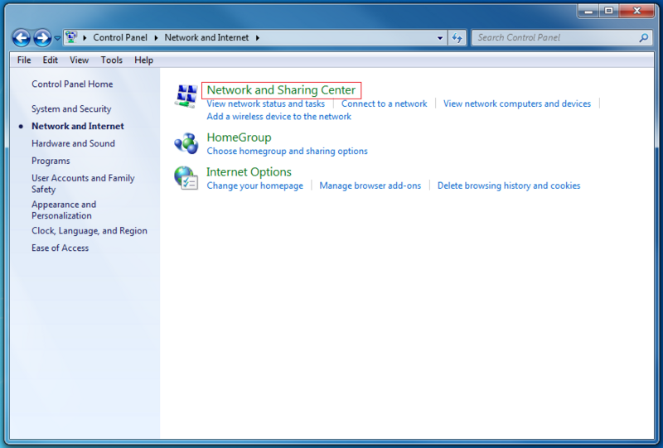The height and width of the screenshot is (448, 663).
Task: Close the Control Panel window
Action: coord(636,11)
